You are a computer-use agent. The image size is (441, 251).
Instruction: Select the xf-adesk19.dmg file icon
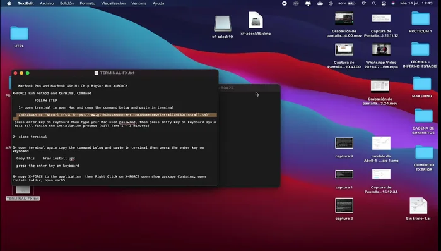256,20
